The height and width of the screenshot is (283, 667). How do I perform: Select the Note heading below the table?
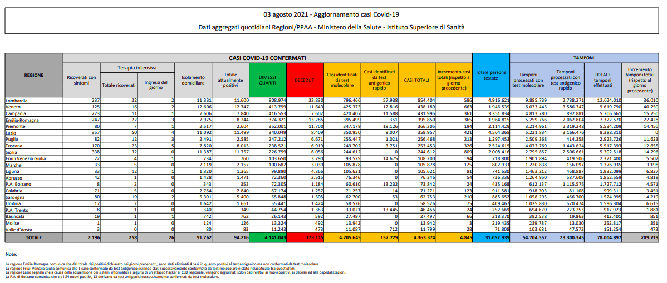tap(11, 254)
